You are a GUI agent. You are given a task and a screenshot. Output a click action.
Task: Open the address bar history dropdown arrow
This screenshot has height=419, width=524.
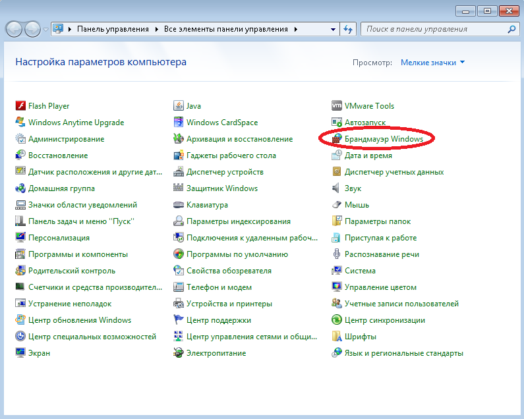click(x=333, y=30)
